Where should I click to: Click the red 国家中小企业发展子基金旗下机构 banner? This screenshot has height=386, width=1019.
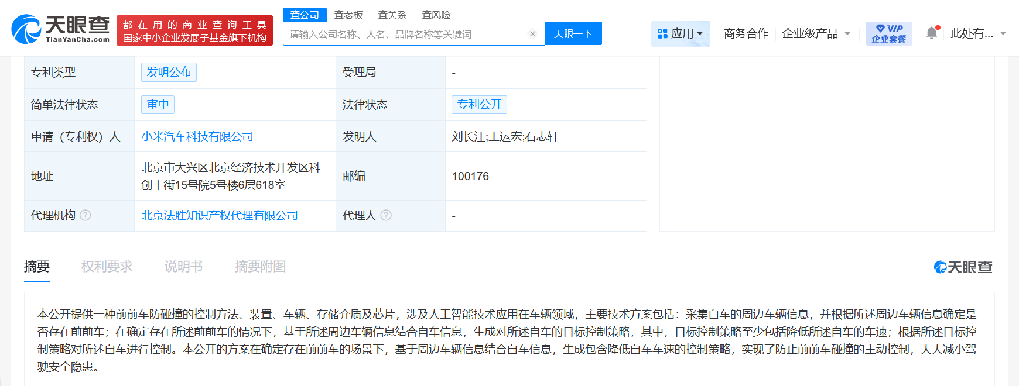pyautogui.click(x=194, y=30)
